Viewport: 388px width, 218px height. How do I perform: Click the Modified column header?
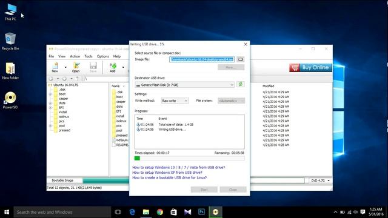[268, 86]
